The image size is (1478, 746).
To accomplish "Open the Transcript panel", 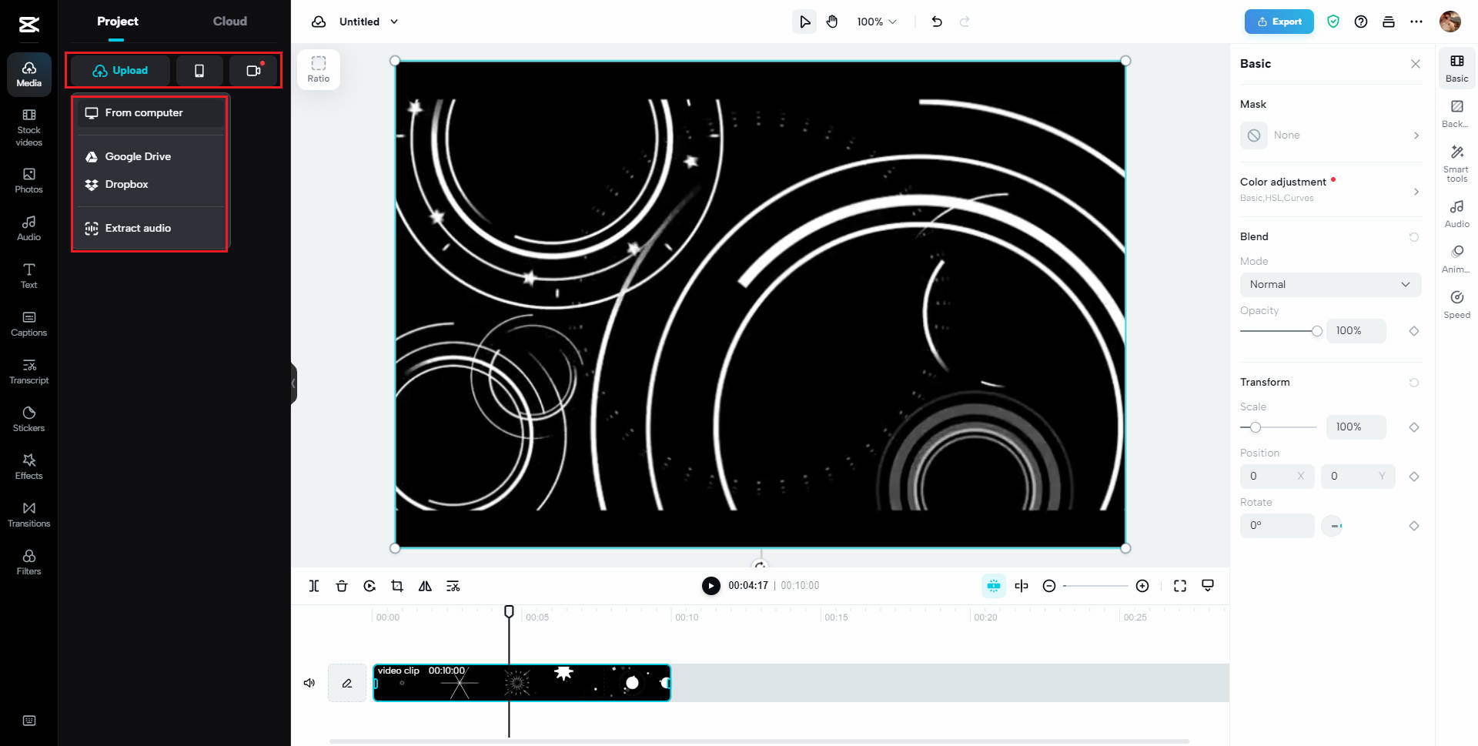I will [x=28, y=372].
